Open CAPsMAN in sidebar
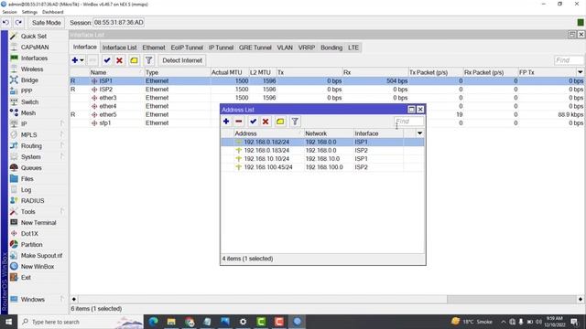 [35, 48]
